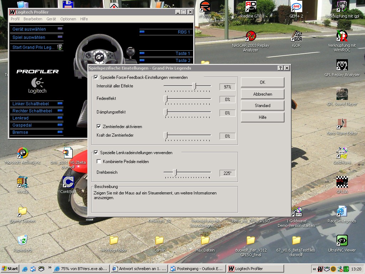Open the GoldWave desktop icon
This screenshot has width=365, height=274.
pyautogui.click(x=342, y=153)
